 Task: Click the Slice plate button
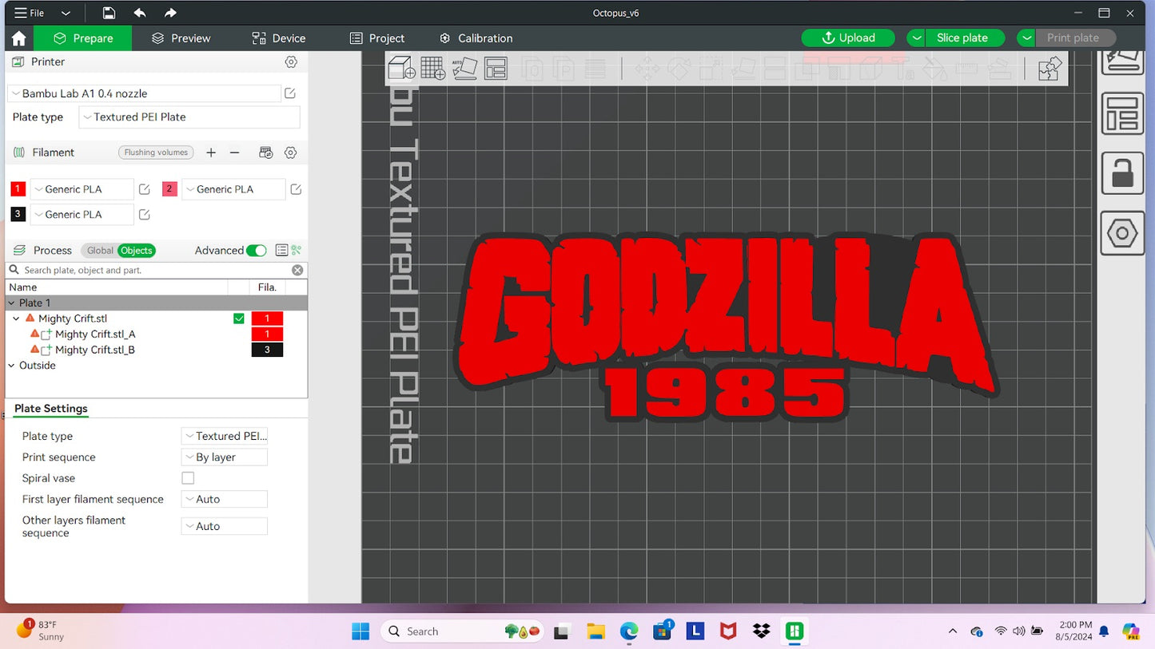coord(965,38)
